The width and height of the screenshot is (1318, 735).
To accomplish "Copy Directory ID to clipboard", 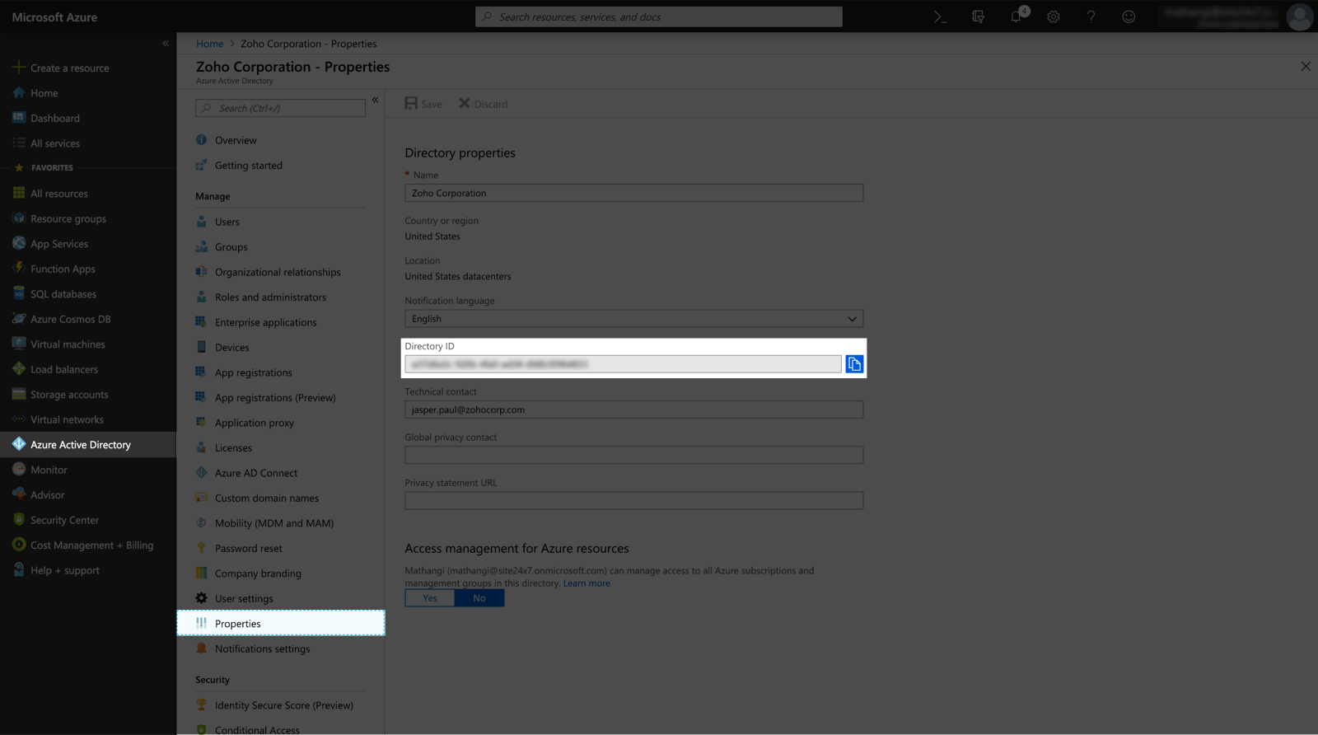I will [854, 364].
